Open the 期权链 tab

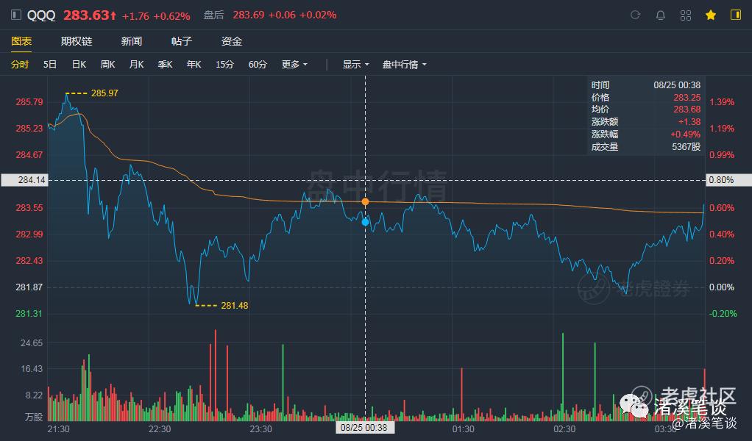(x=77, y=41)
